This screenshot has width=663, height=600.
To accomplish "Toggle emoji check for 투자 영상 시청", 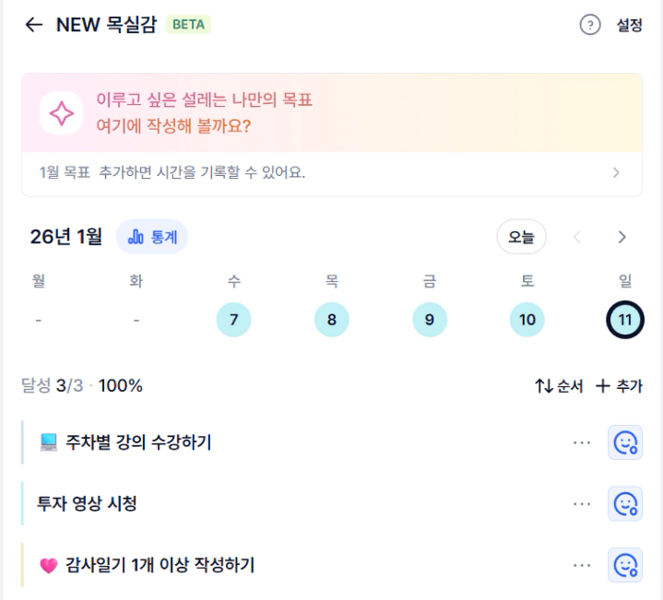I will (x=625, y=503).
